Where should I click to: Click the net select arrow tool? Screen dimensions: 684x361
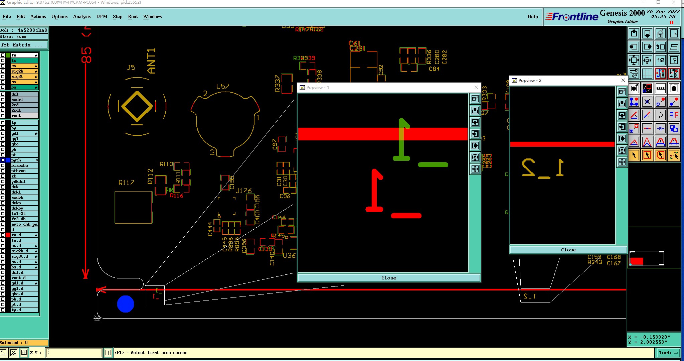(x=674, y=155)
